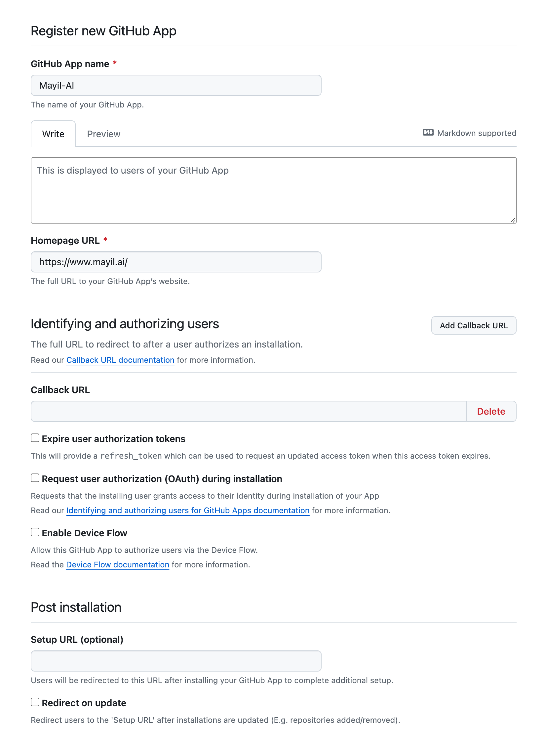Open the Callback URL documentation link

[x=120, y=360]
